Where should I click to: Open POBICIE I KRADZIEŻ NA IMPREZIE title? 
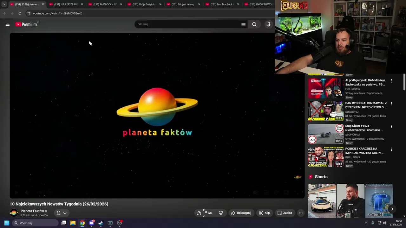(364, 151)
